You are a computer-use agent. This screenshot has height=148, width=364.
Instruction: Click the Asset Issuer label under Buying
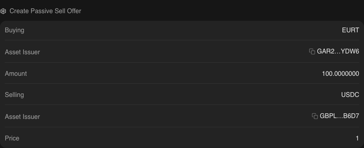(22, 52)
